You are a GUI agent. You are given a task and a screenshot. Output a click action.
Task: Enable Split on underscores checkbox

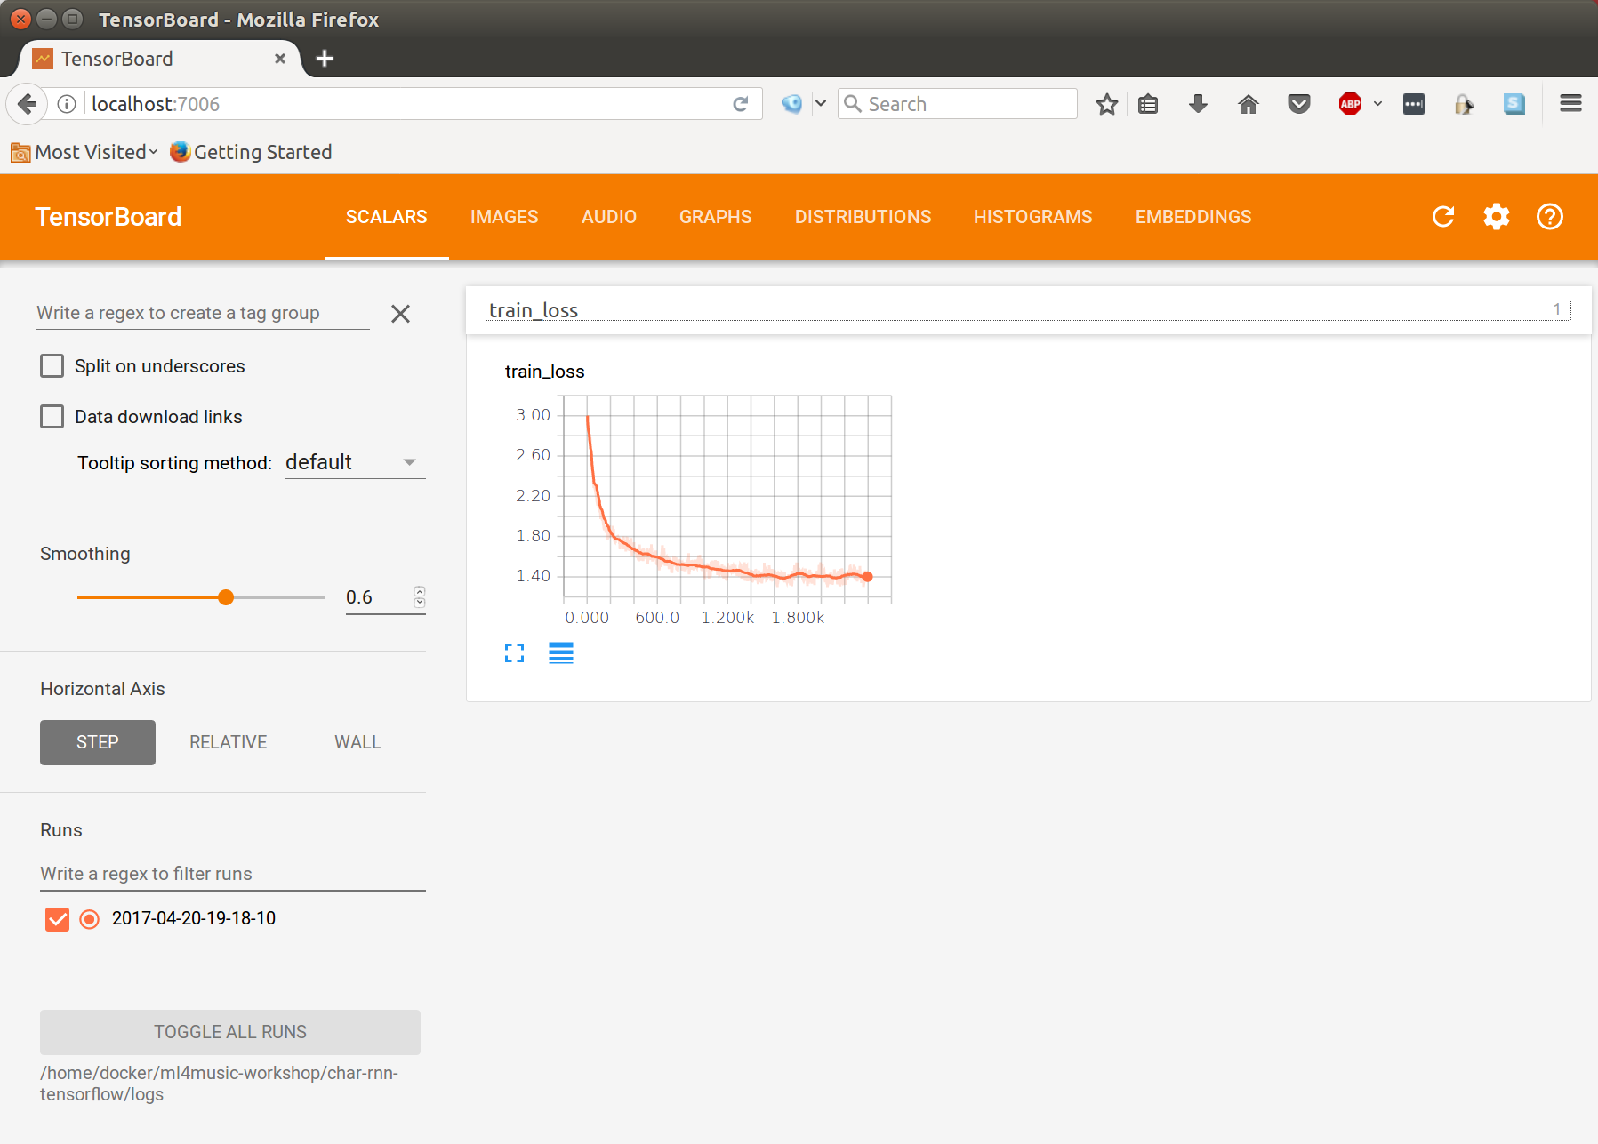click(52, 366)
